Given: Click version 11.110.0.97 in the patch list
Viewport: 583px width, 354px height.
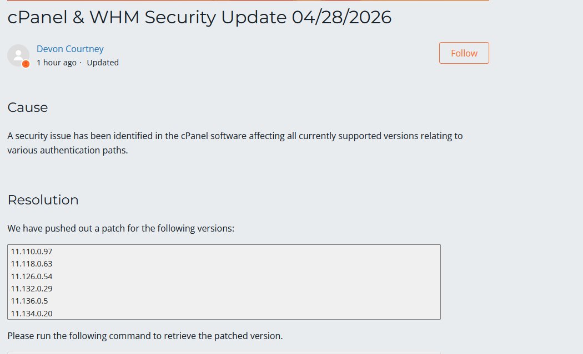Looking at the screenshot, I should 32,252.
